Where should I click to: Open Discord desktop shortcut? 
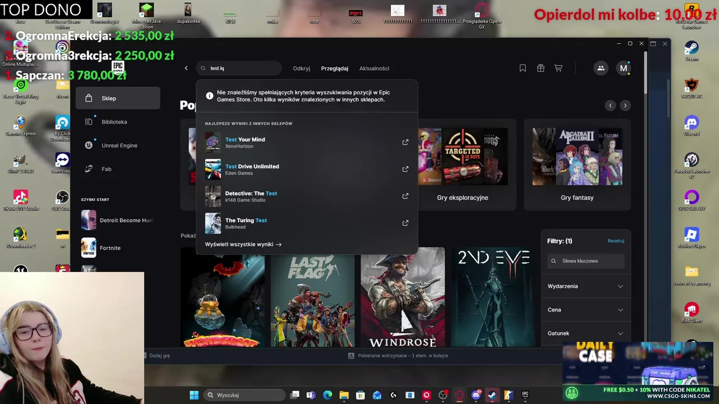click(x=691, y=125)
